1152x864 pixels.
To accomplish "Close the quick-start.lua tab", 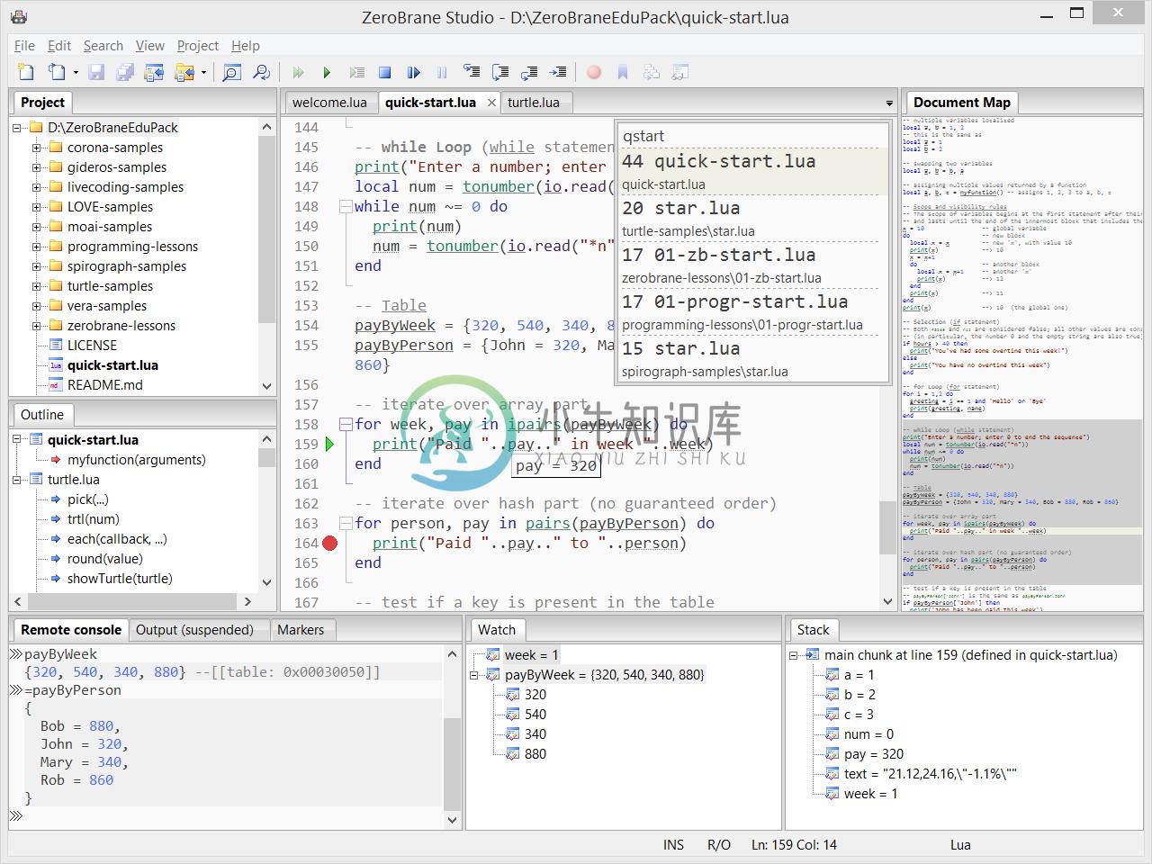I will coord(491,103).
